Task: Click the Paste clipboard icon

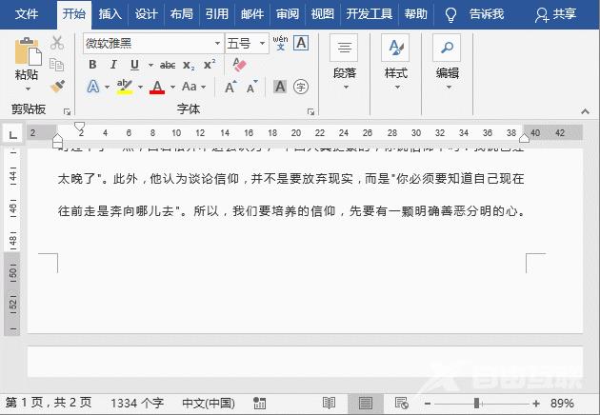Action: (x=28, y=51)
